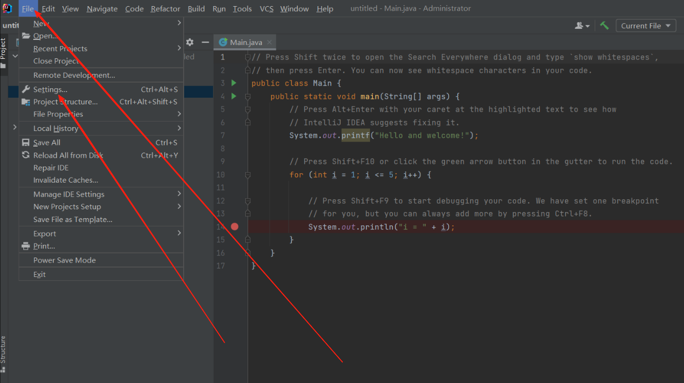Collapse the comment fold marker on line 1
684x383 pixels.
248,57
